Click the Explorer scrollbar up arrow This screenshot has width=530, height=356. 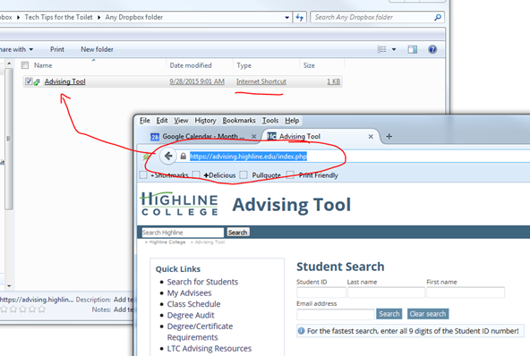pyautogui.click(x=9, y=64)
